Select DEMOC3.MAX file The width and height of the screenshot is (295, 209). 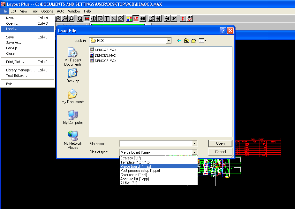point(103,61)
